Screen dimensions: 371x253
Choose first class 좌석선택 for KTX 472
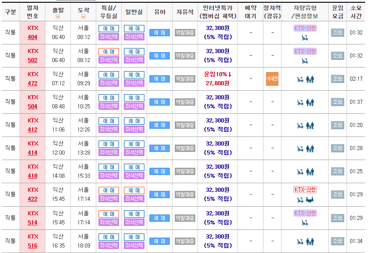tap(109, 83)
